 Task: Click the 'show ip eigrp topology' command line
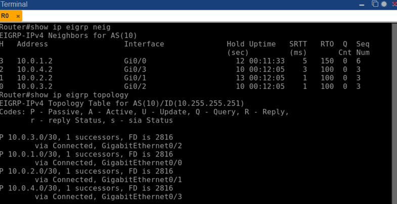(64, 95)
